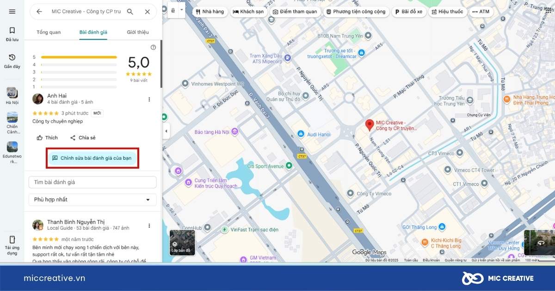Filter map by Điểm tham quan
Viewport: 555px width, 291px height.
(x=295, y=12)
